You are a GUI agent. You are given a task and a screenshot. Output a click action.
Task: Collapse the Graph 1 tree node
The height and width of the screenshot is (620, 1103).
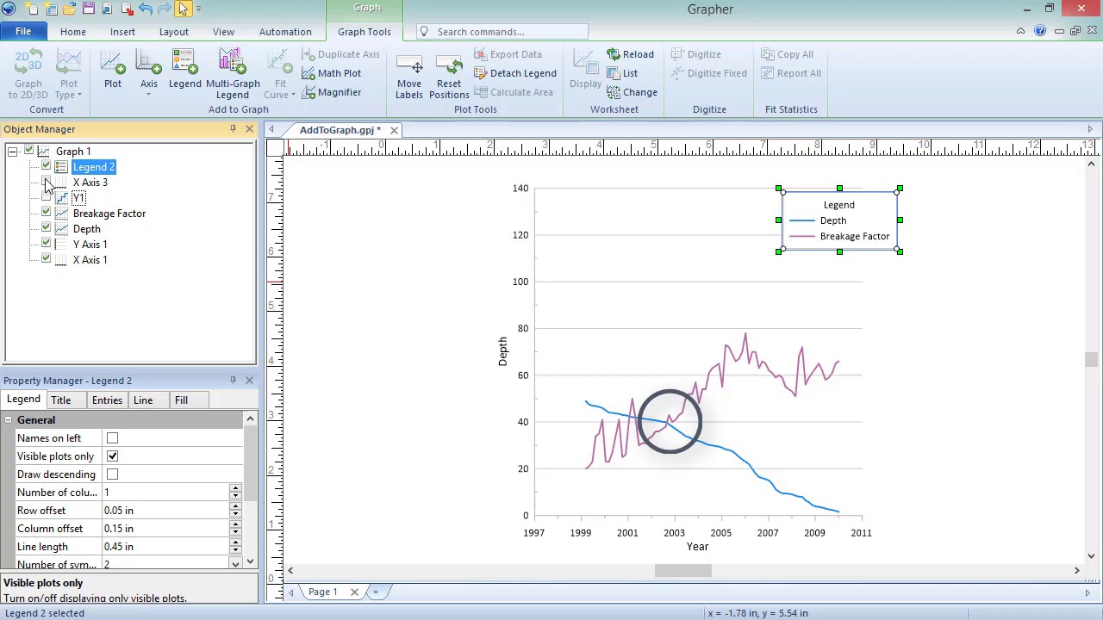(12, 152)
